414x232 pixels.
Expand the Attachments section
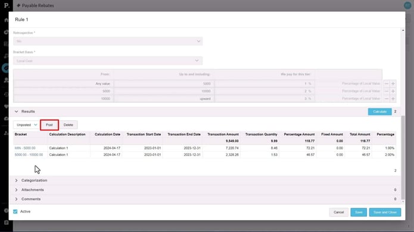16,190
